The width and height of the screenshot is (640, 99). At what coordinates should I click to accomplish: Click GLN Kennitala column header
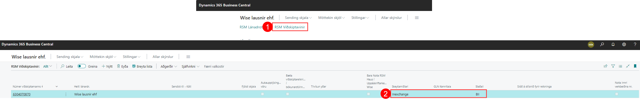[x=442, y=86]
